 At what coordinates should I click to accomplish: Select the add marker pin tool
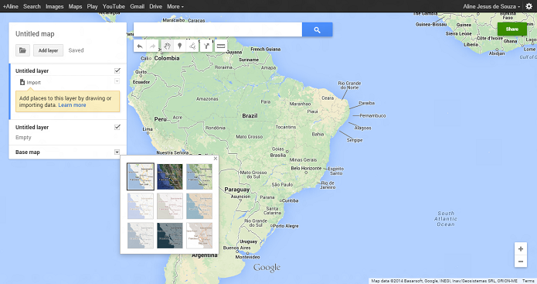[179, 46]
